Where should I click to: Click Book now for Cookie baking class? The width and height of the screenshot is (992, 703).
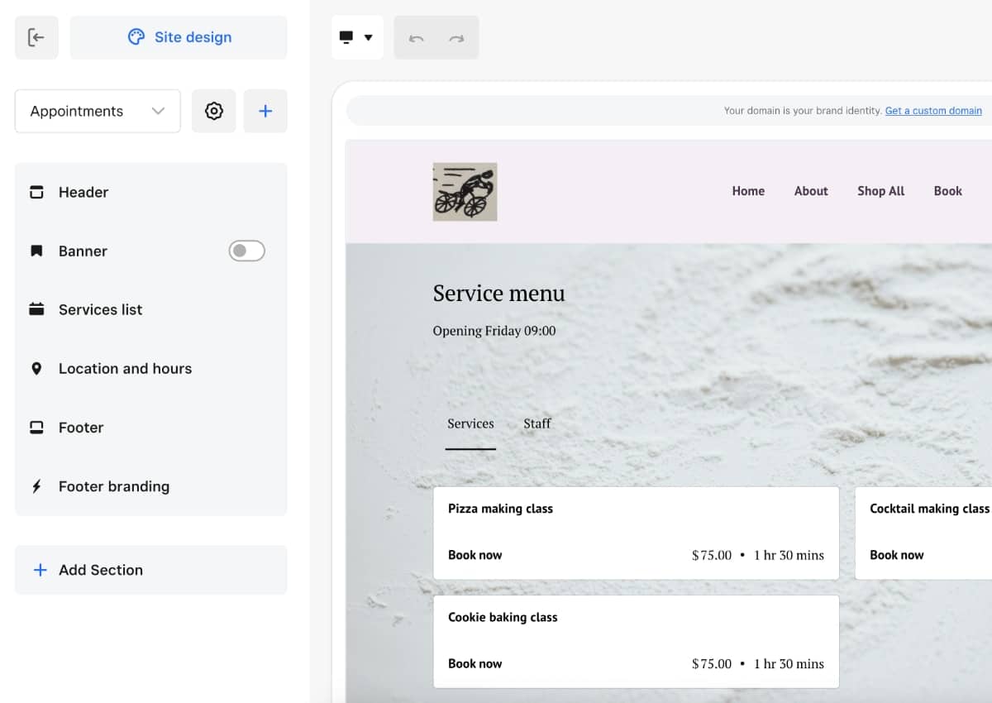click(x=475, y=663)
